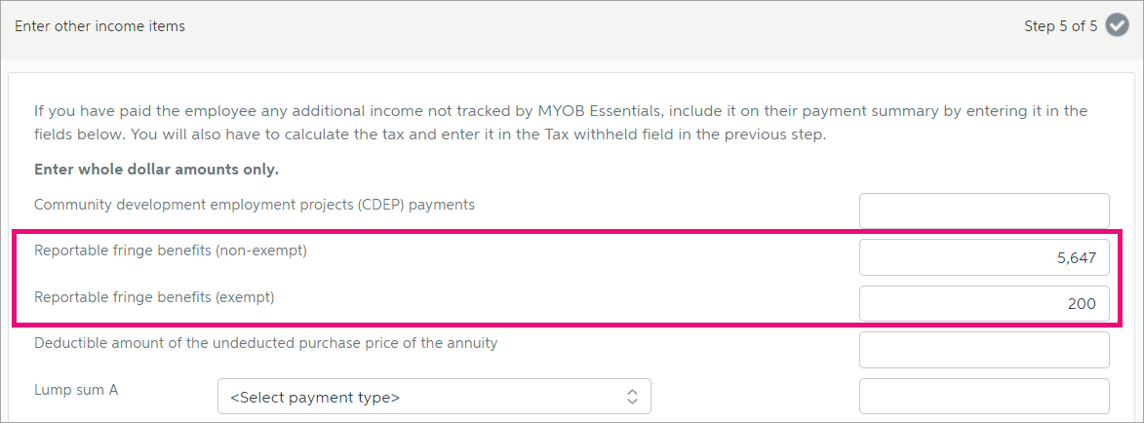
Task: Click the Step 5 of 5 checkmark icon
Action: click(x=1117, y=26)
